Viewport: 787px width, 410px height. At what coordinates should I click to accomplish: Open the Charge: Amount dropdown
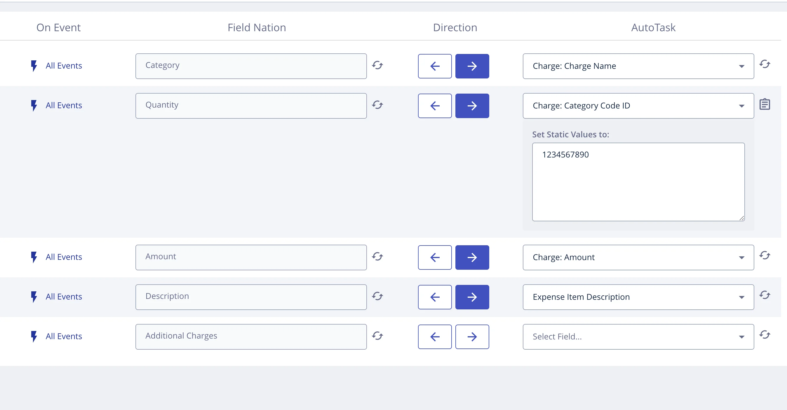[638, 258]
